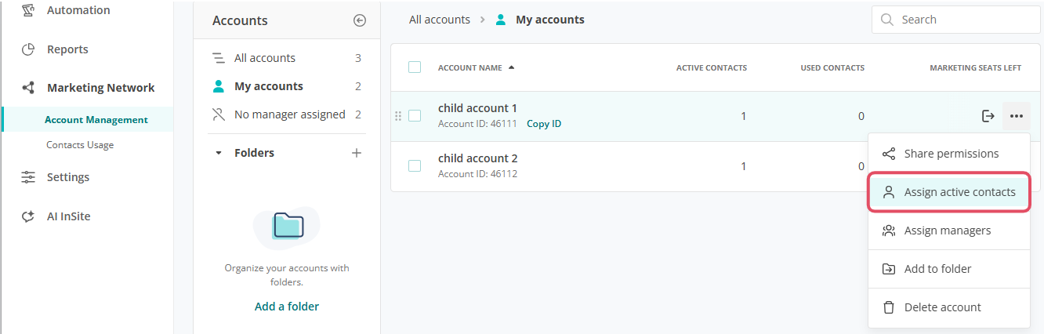Click the Used Contacts column header
This screenshot has width=1044, height=334.
click(832, 67)
